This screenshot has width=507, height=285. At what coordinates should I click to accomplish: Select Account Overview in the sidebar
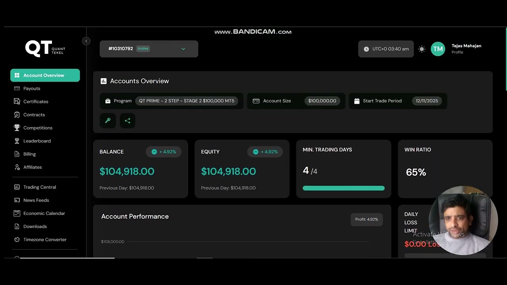[x=45, y=75]
